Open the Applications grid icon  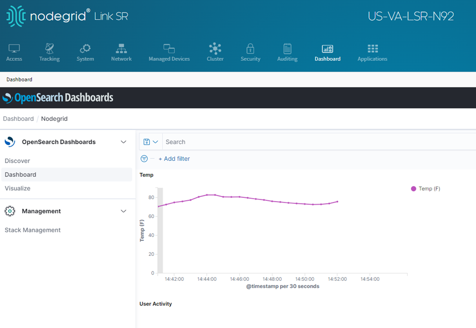tap(373, 49)
